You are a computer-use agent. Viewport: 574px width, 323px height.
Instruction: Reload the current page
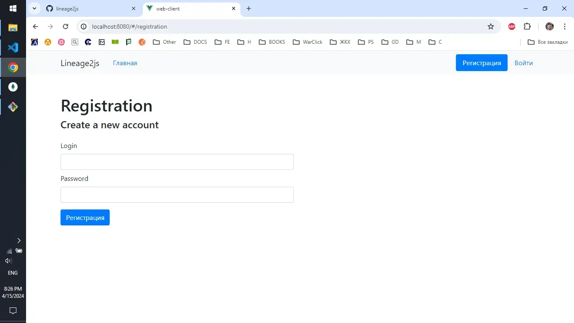tap(66, 26)
